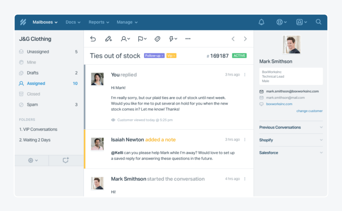Click the notifications bell icon
The image size is (342, 211).
(261, 22)
